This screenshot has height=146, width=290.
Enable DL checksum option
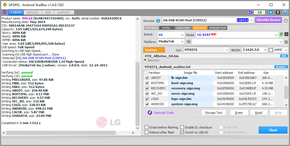point(182,127)
